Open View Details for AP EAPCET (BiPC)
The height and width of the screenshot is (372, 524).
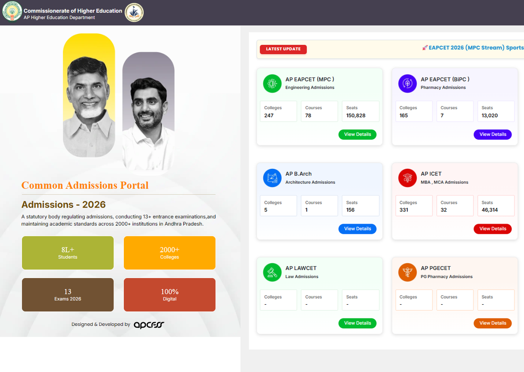[493, 134]
